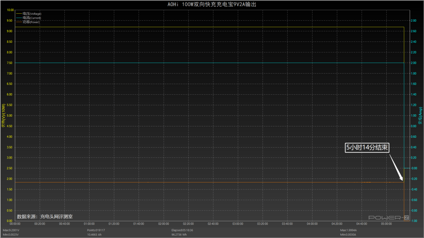Click the 96.2736 Wh energy readout
Screen dimensions: 424x238
[179, 234]
